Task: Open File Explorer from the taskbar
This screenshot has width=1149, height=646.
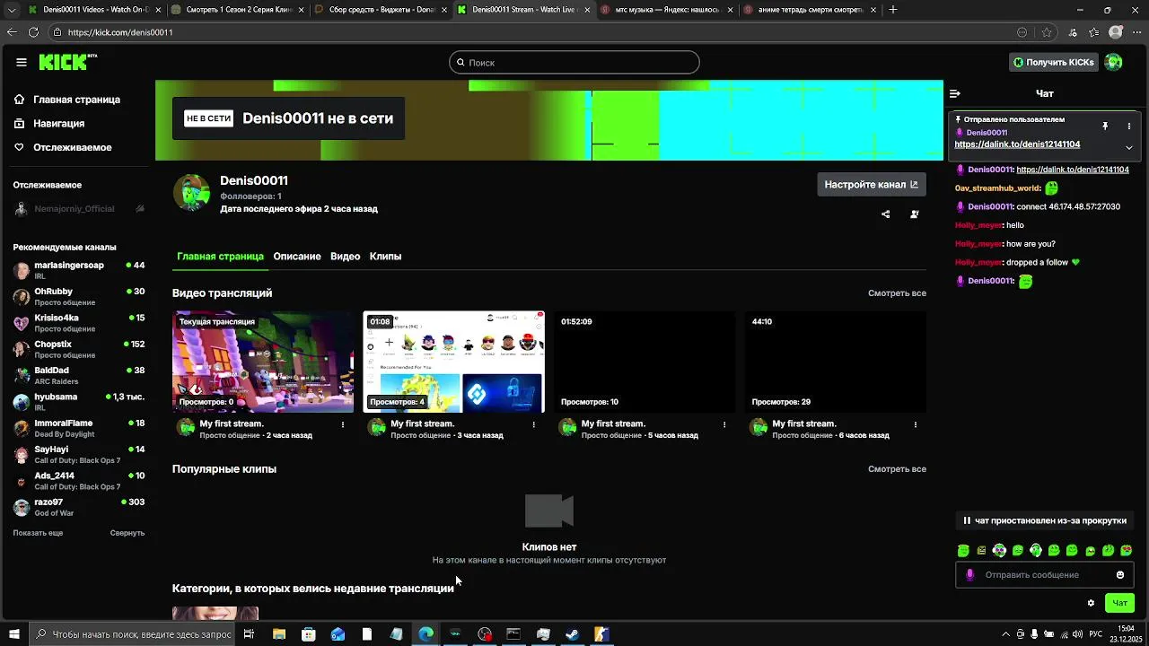Action: click(279, 634)
